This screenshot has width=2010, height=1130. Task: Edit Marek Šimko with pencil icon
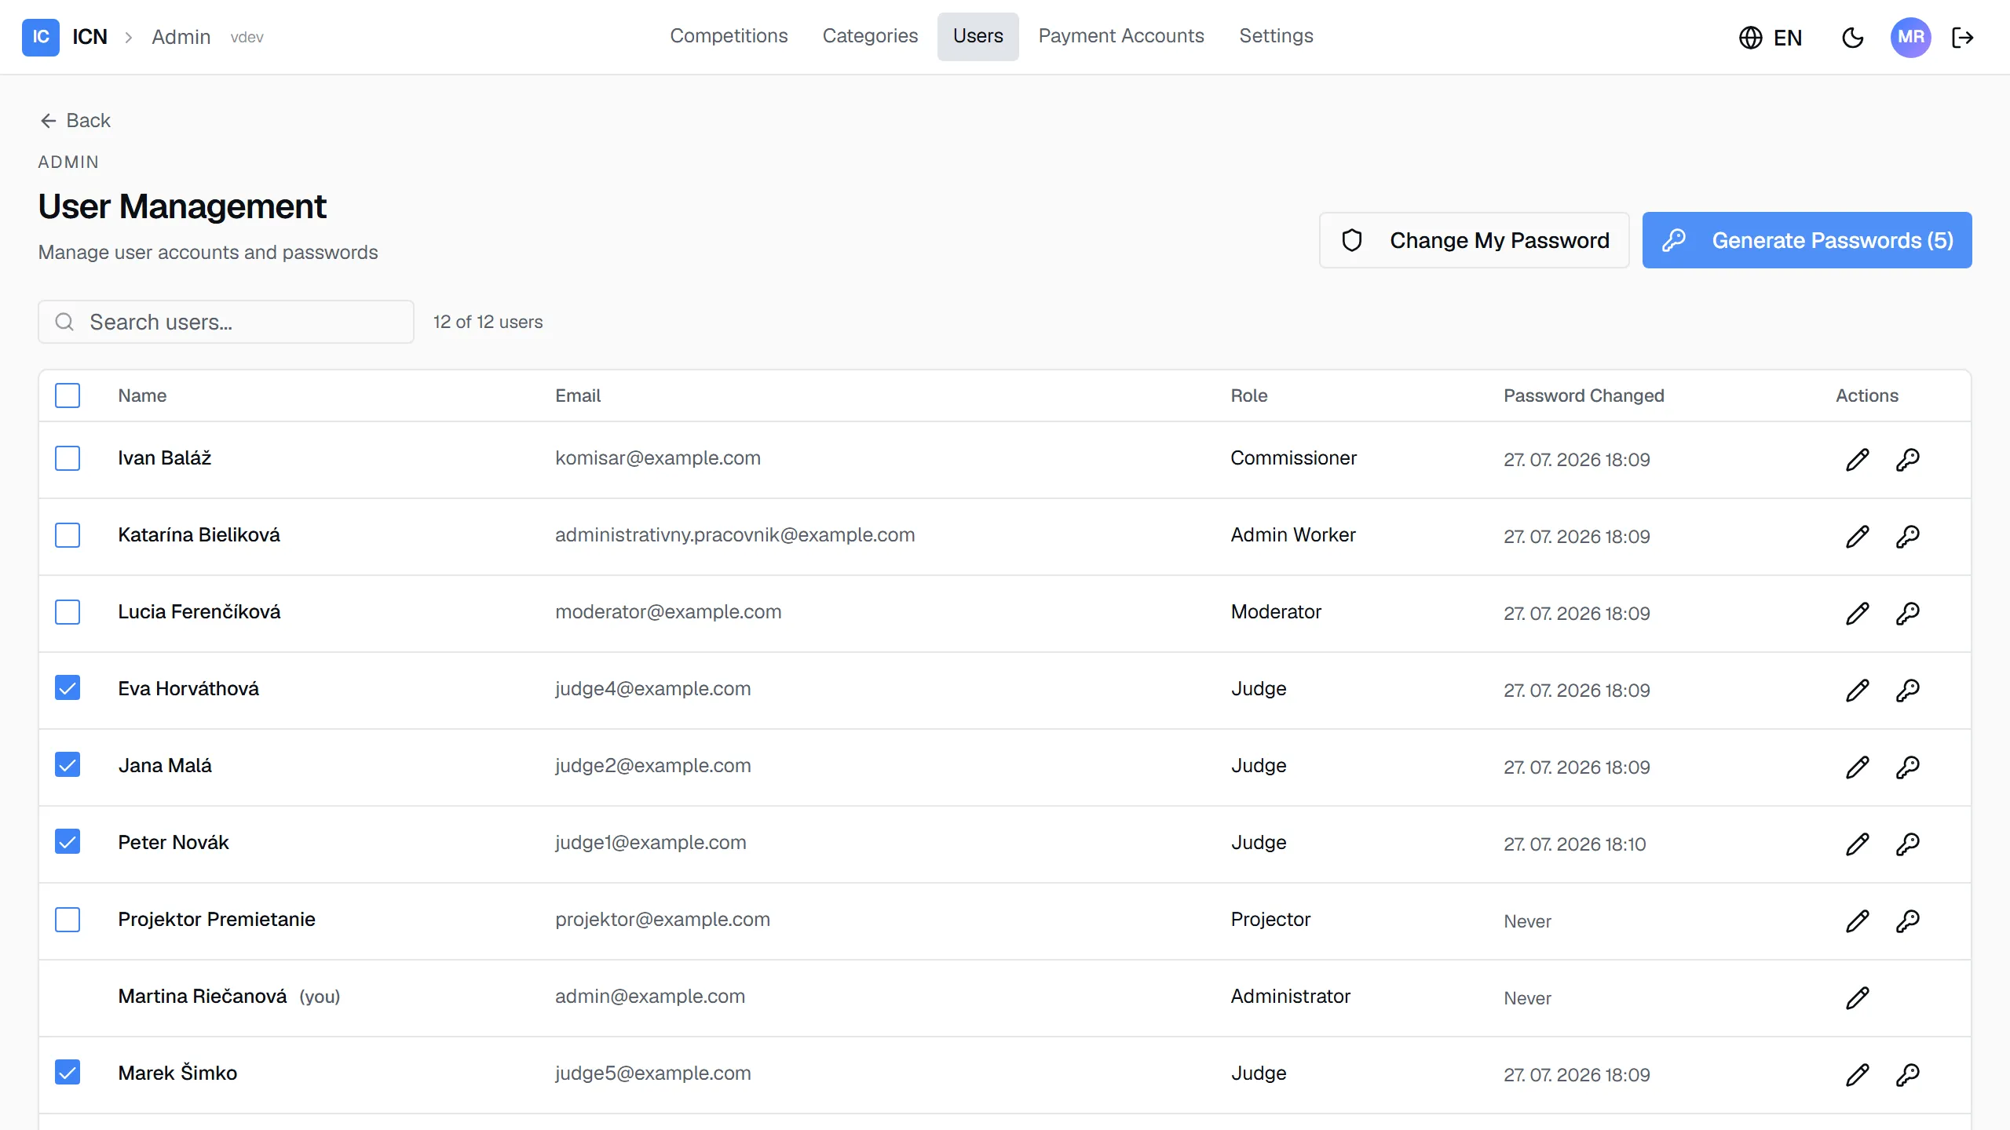click(x=1858, y=1075)
